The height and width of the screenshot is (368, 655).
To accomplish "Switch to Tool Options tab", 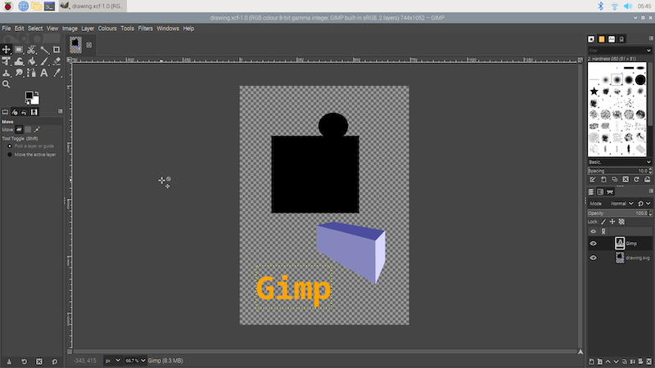I will (5, 112).
